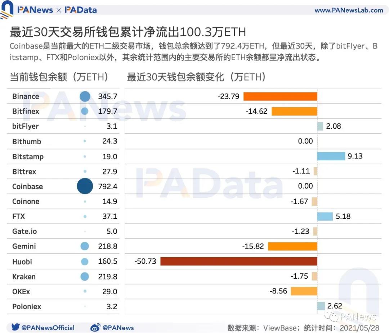
Task: Click the PAData text in the header
Action: tap(81, 10)
